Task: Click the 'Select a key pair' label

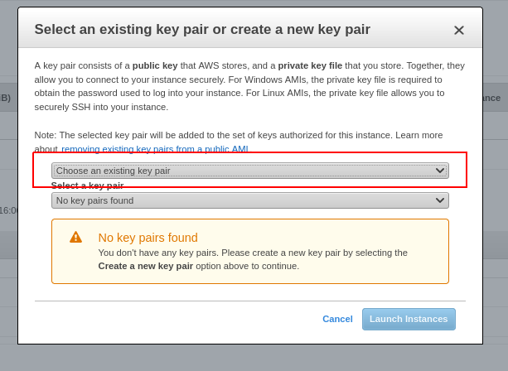Action: pyautogui.click(x=87, y=185)
